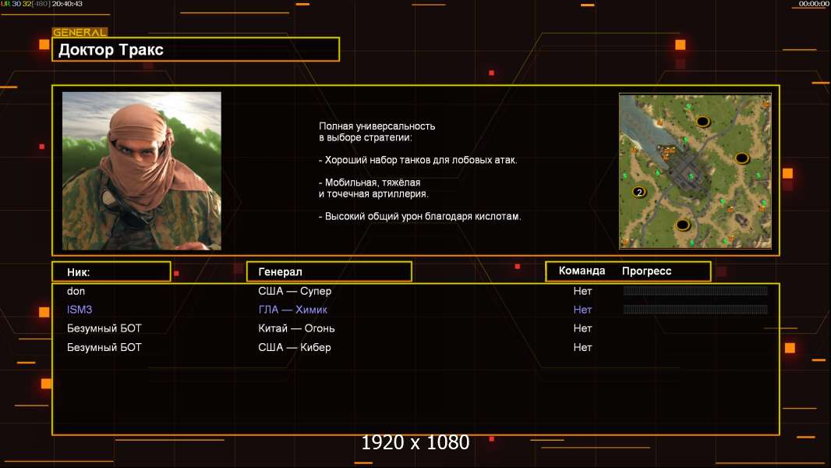This screenshot has width=831, height=468.
Task: Select the masked general portrait image
Action: click(142, 171)
